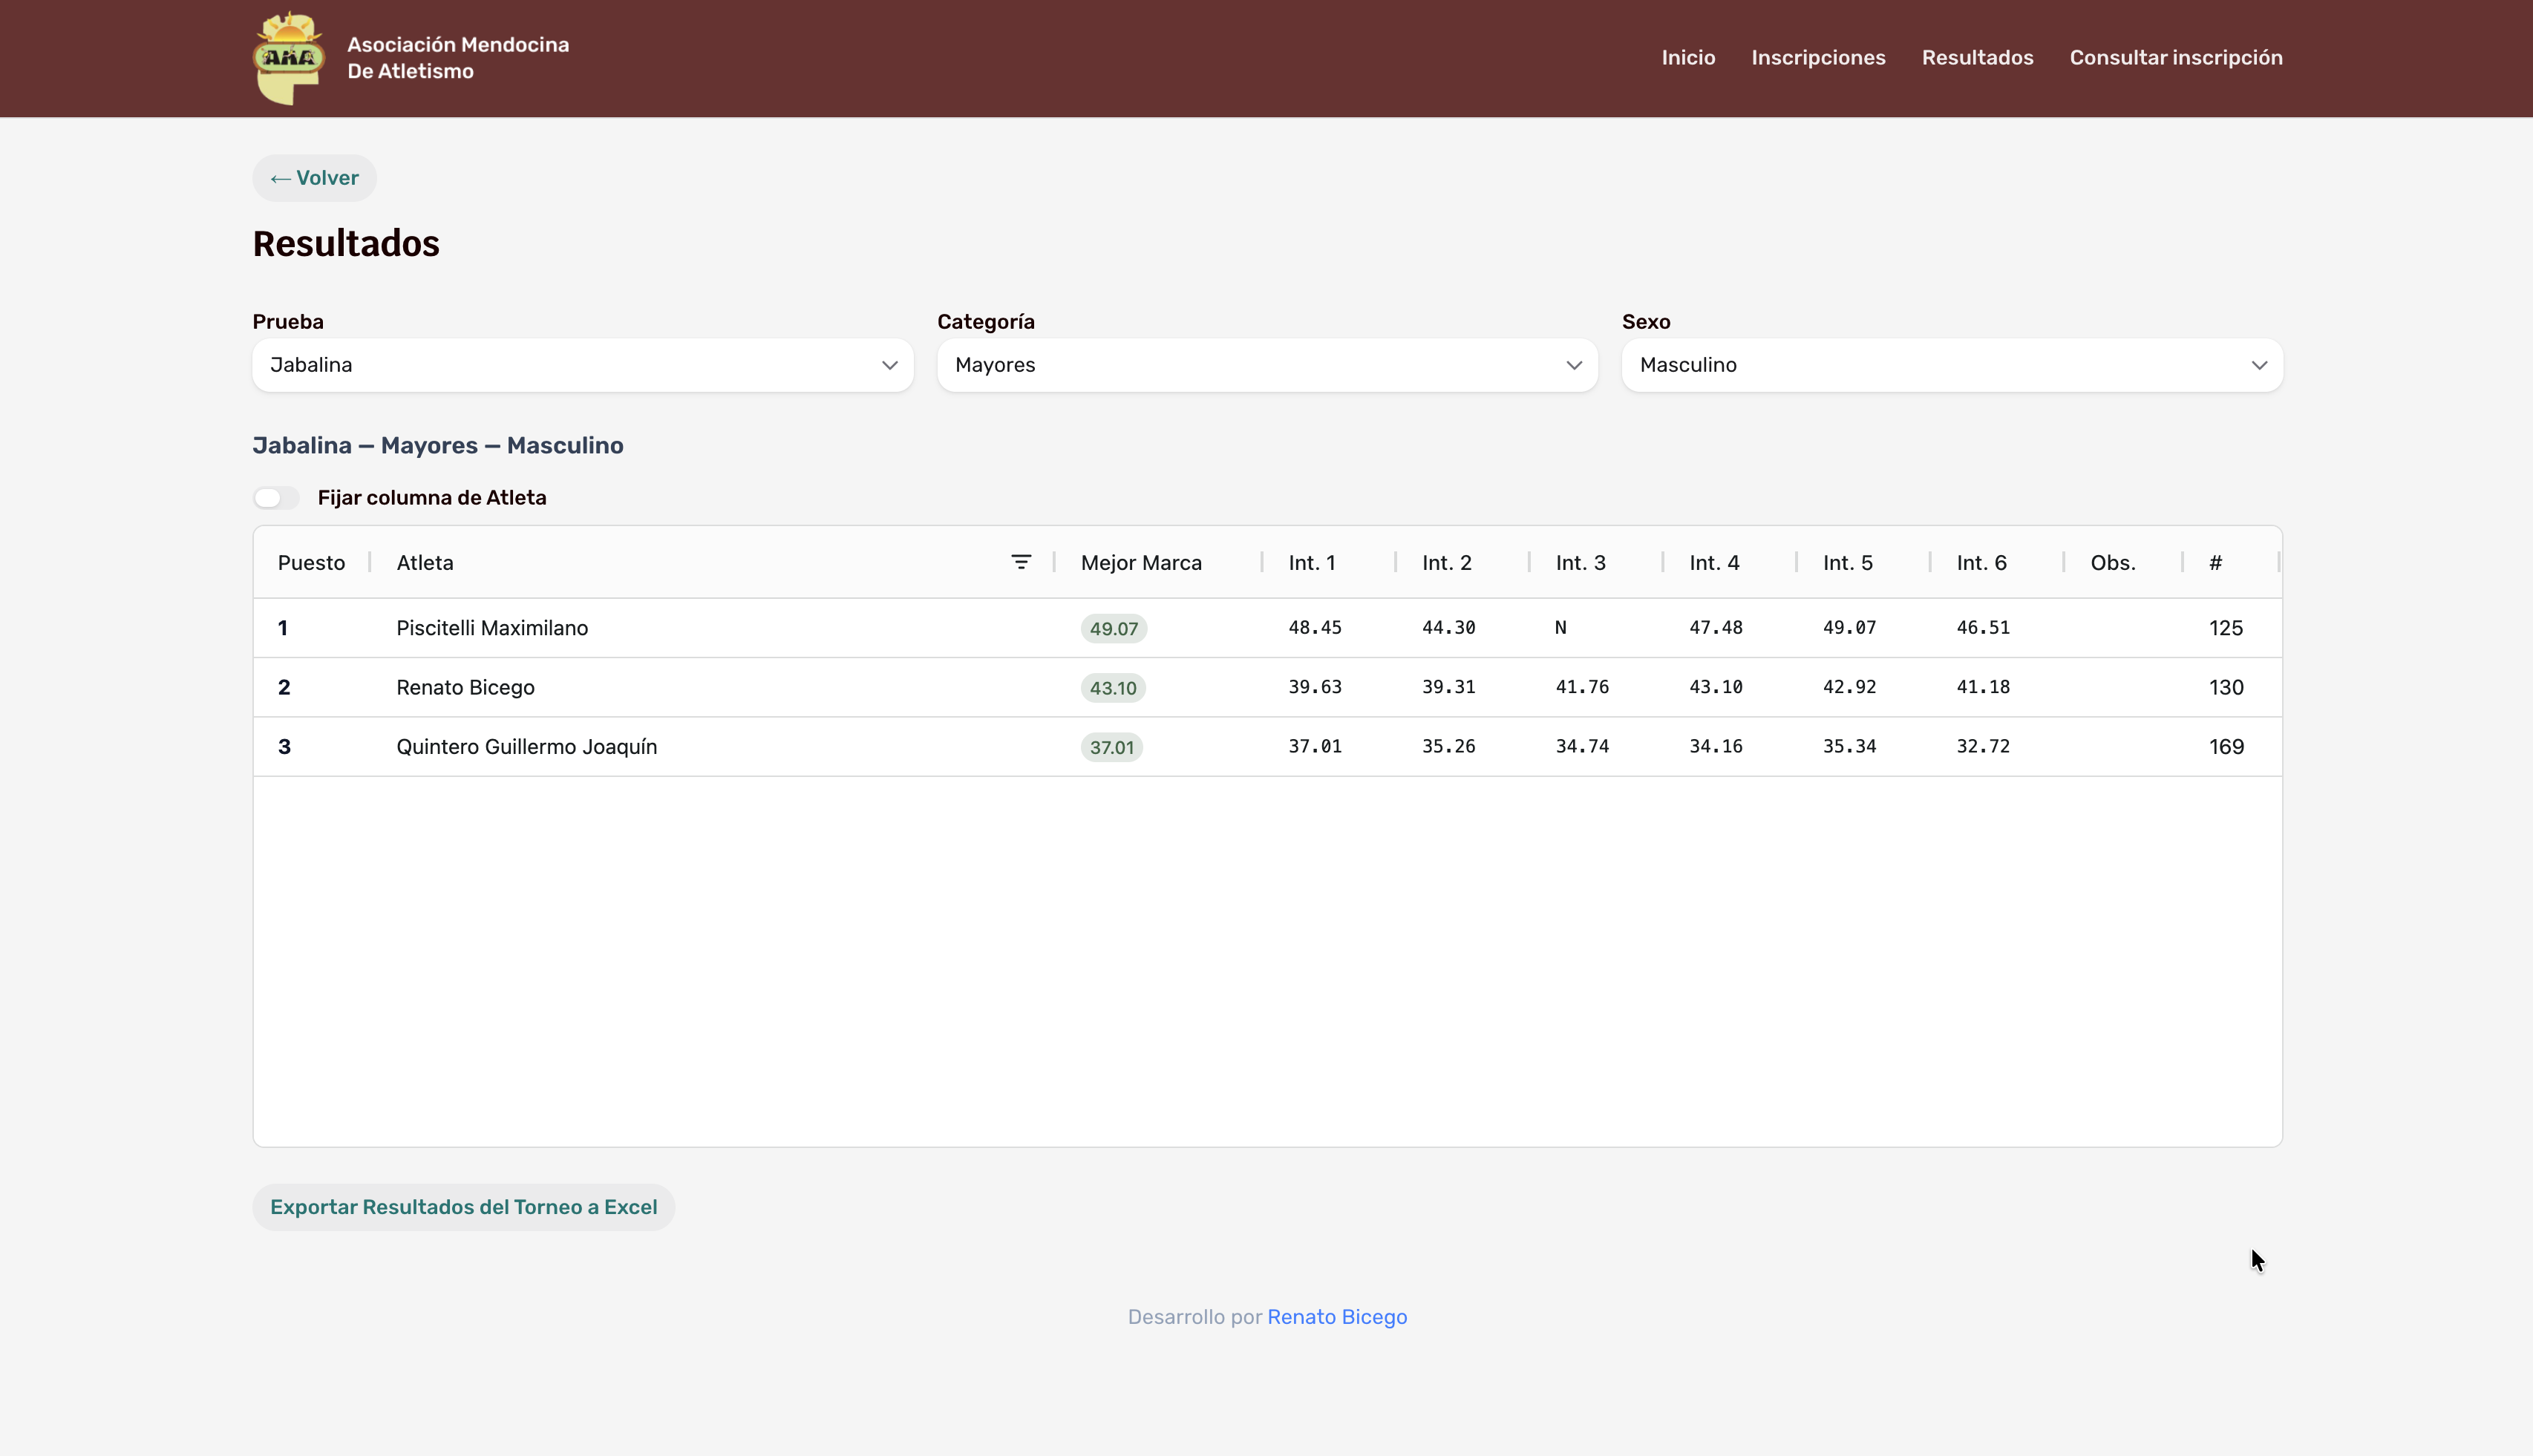
Task: Click the # column header
Action: point(2216,563)
